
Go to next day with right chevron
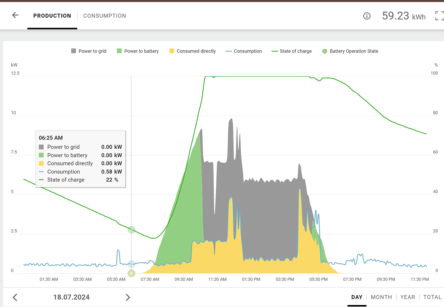point(128,297)
